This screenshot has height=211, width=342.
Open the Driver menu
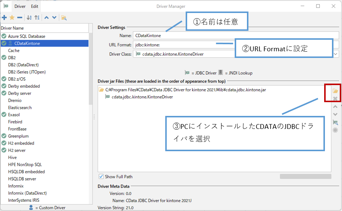pos(20,6)
